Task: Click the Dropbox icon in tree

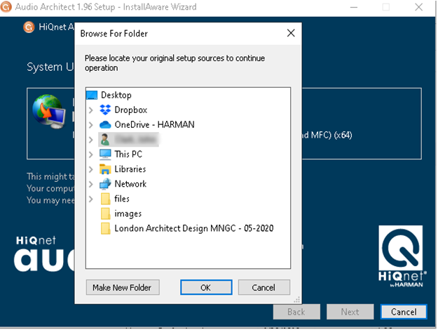Action: 105,110
